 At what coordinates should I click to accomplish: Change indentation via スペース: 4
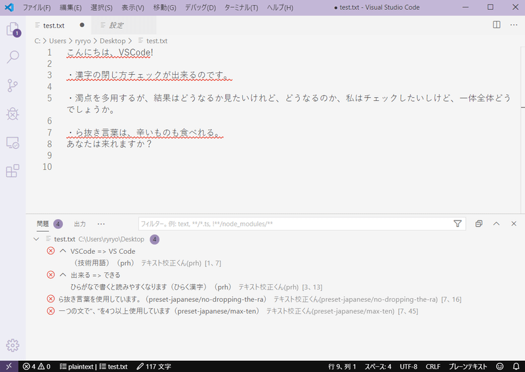tap(378, 367)
